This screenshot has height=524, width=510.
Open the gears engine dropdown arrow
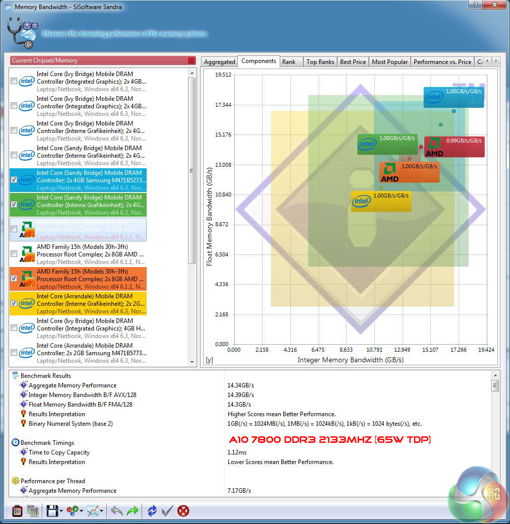82,511
